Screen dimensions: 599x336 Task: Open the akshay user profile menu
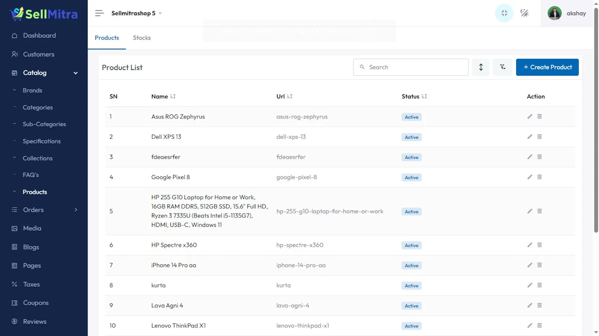[x=567, y=13]
